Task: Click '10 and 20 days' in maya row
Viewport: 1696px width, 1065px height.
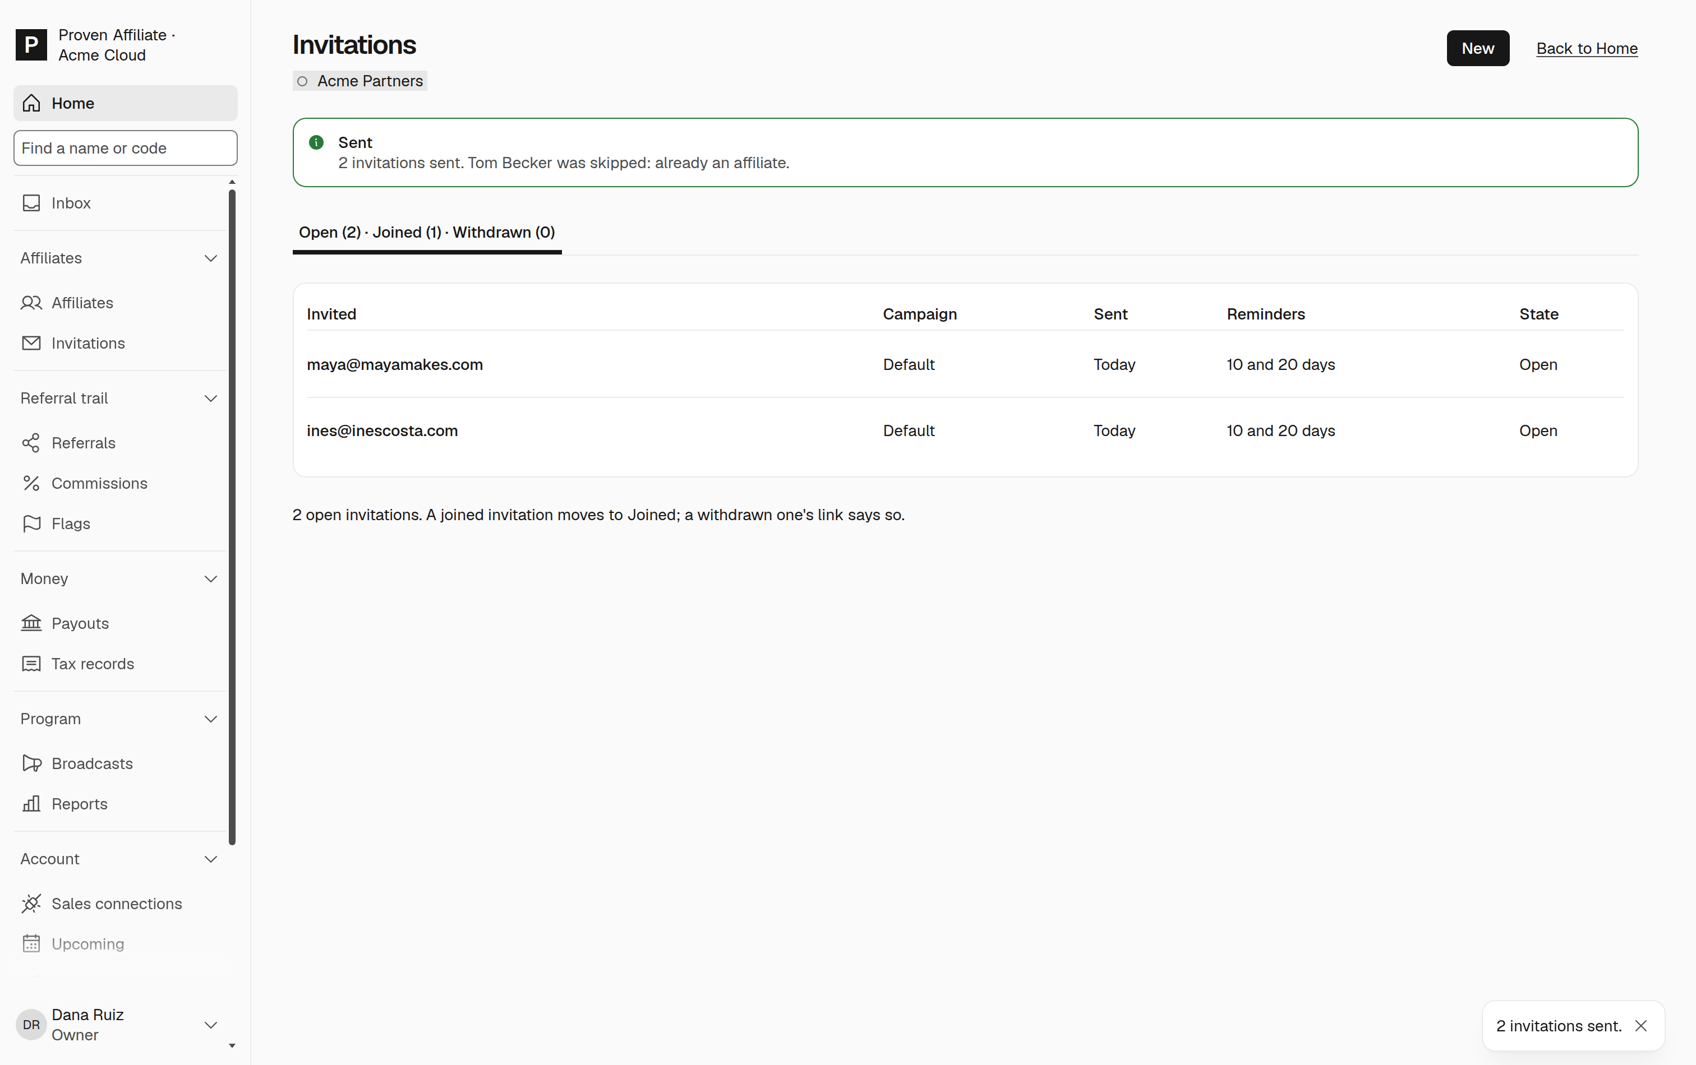Action: pyautogui.click(x=1280, y=364)
